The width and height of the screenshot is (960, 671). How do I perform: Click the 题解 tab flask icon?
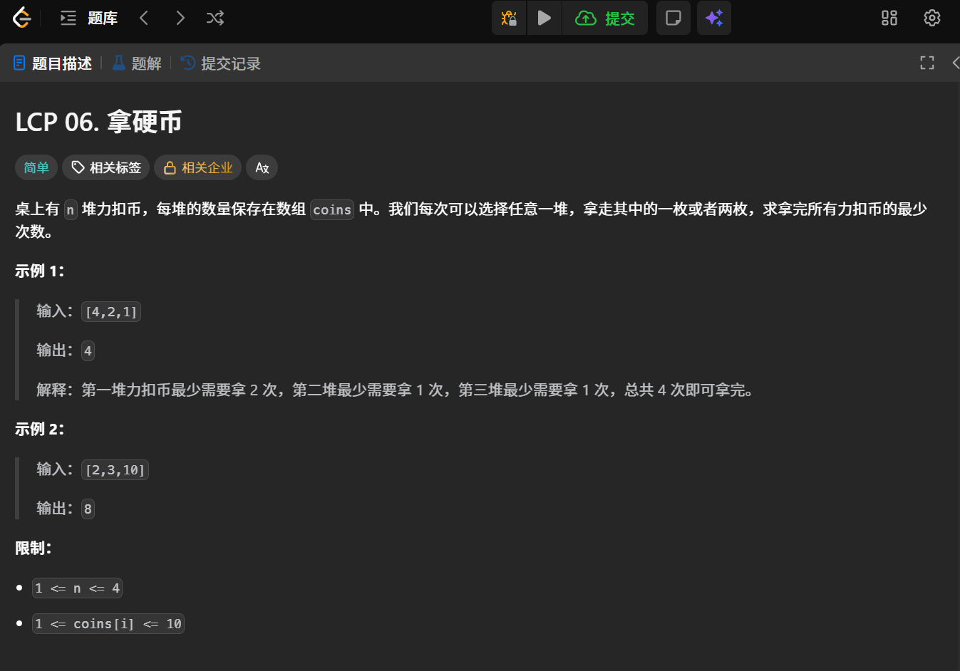click(x=119, y=63)
